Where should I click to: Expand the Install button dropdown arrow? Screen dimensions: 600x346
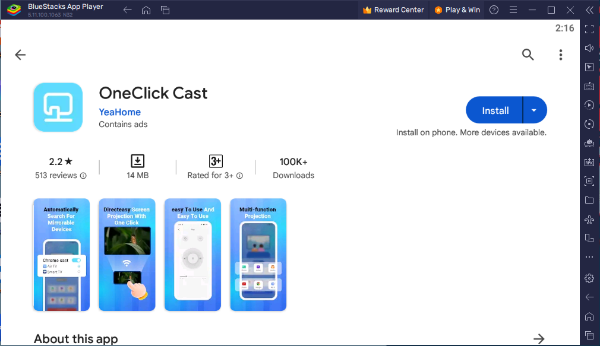pos(534,110)
